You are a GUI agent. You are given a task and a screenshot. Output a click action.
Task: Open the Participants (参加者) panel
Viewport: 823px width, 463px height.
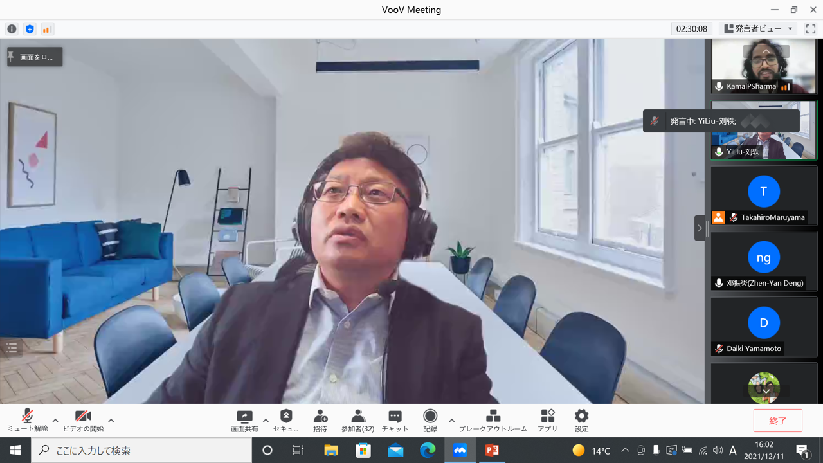coord(357,421)
